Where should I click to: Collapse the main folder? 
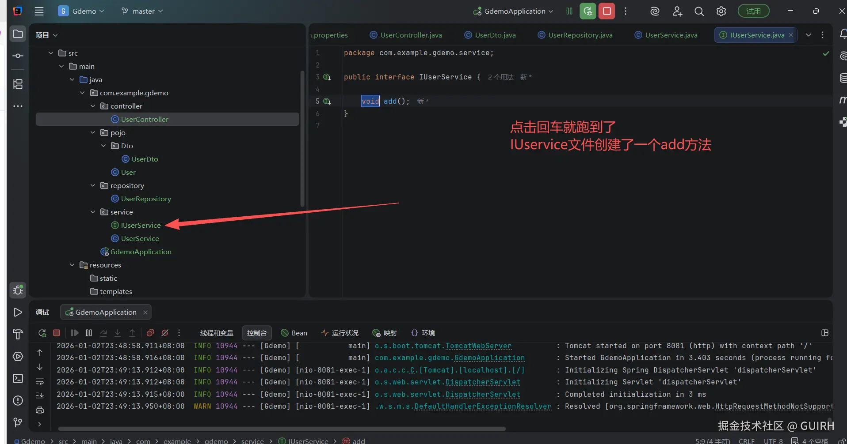(61, 66)
